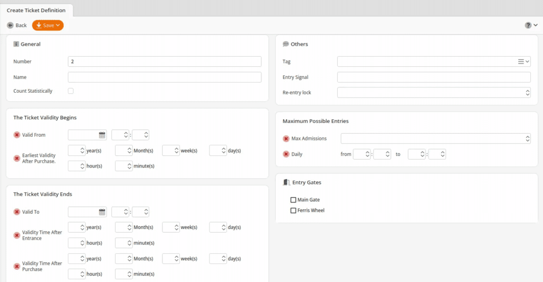Click into the Name field
Image resolution: width=543 pixels, height=282 pixels.
point(164,77)
